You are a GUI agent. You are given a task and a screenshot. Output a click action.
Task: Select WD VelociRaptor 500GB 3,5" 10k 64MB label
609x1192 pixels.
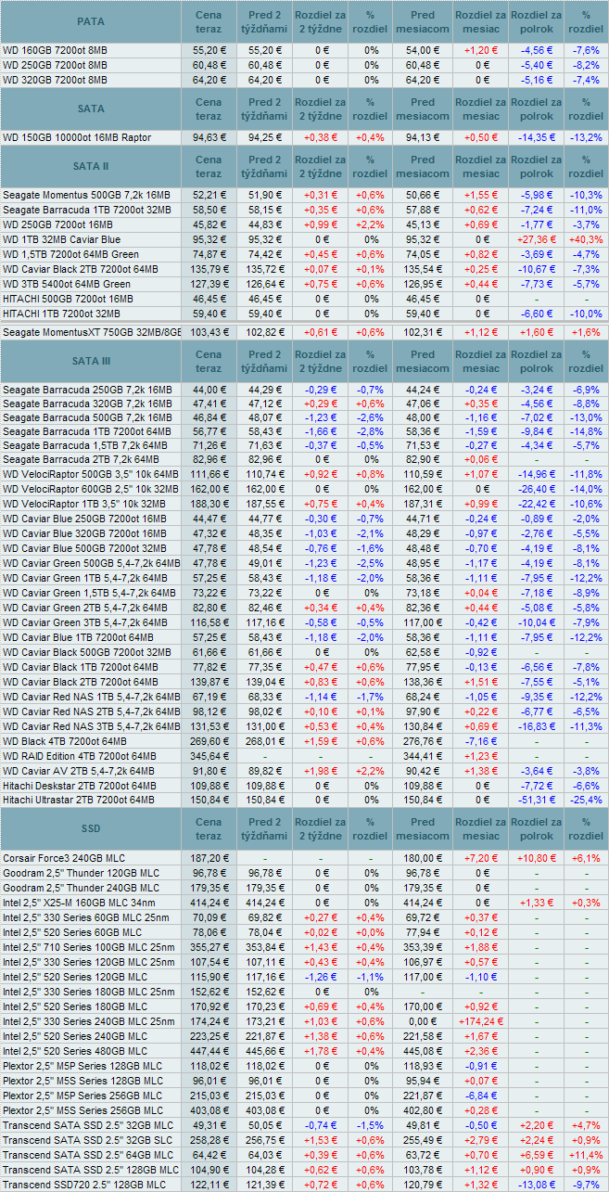pyautogui.click(x=91, y=474)
